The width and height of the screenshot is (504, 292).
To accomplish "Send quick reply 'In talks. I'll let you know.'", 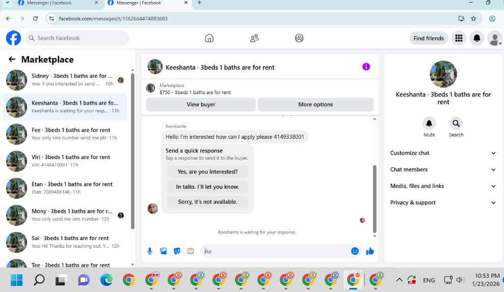I will (207, 187).
